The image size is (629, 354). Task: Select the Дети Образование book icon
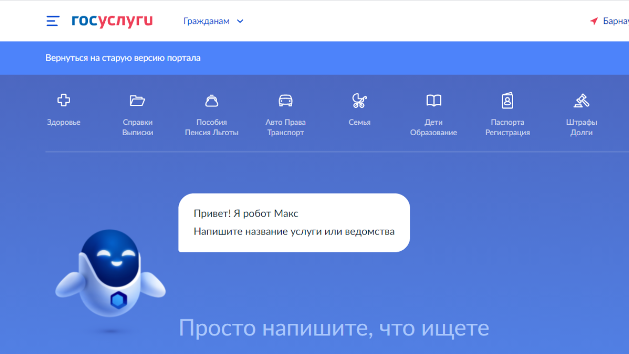tap(433, 100)
